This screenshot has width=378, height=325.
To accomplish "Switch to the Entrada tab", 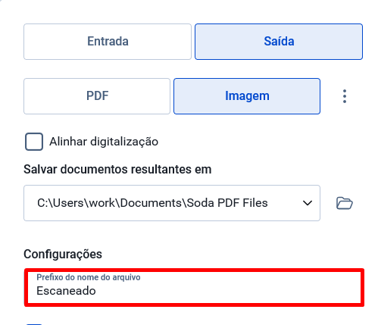I will (108, 42).
